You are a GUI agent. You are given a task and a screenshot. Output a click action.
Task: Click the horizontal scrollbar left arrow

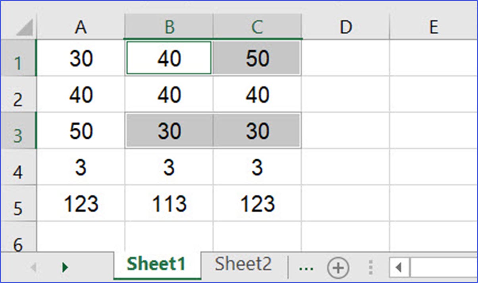click(400, 268)
